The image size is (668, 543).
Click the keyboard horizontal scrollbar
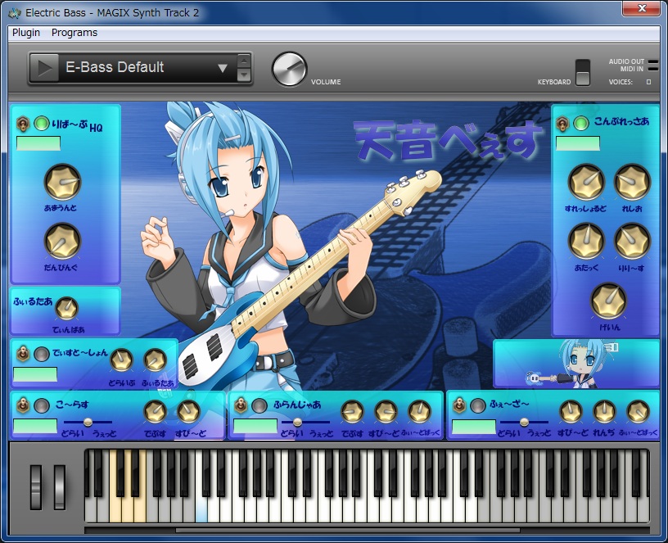click(347, 530)
